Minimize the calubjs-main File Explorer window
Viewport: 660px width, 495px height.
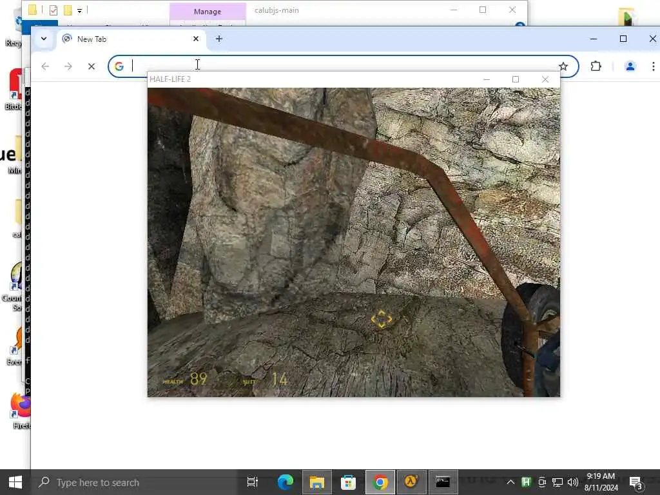pyautogui.click(x=454, y=10)
